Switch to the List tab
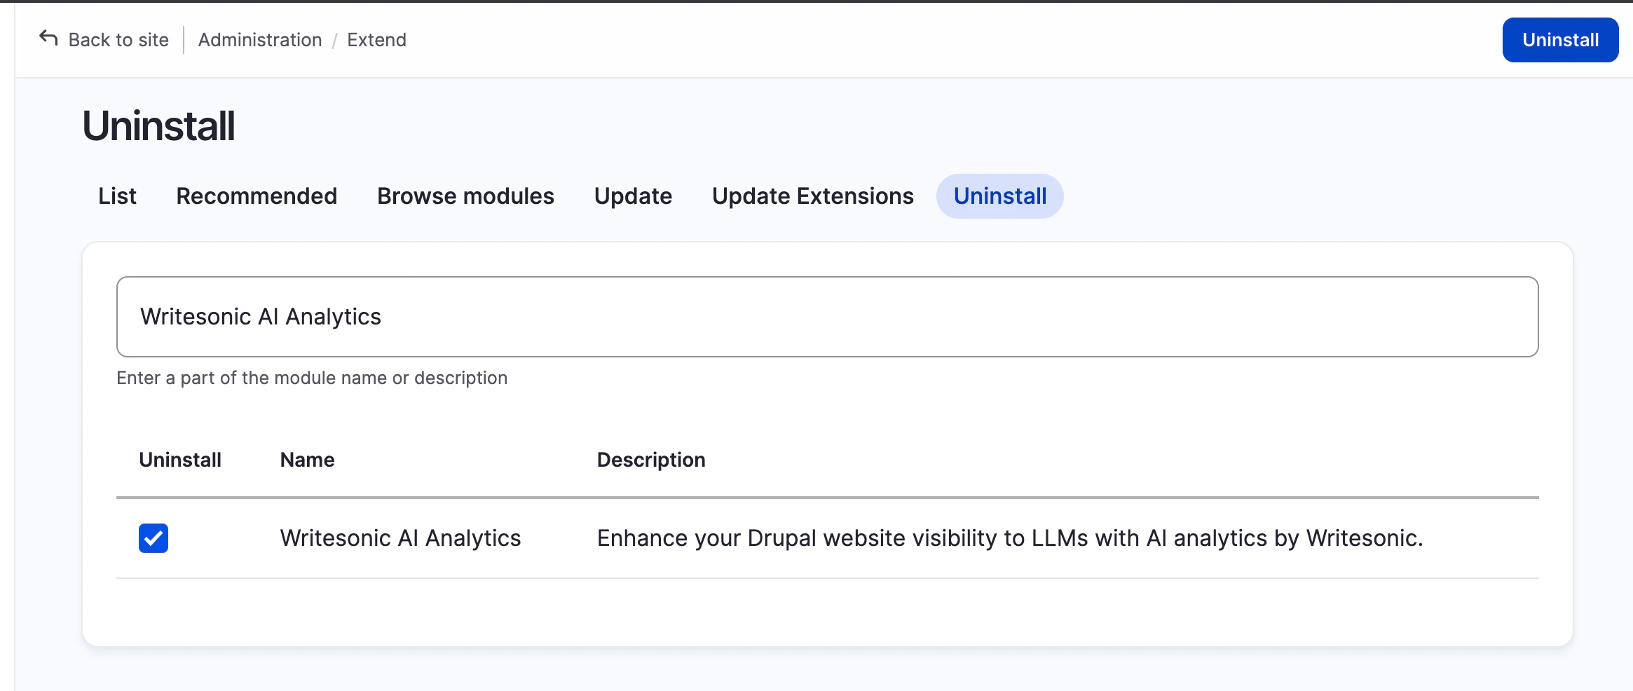Image resolution: width=1633 pixels, height=691 pixels. coord(117,196)
